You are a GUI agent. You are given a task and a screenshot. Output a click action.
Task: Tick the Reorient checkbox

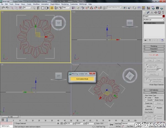[155, 108]
